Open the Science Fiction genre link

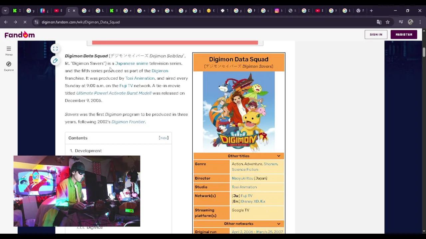coord(245,170)
